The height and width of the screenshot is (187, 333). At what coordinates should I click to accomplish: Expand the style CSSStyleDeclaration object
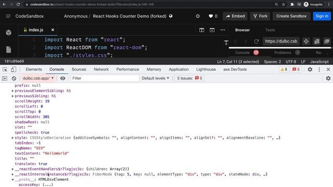point(12,138)
